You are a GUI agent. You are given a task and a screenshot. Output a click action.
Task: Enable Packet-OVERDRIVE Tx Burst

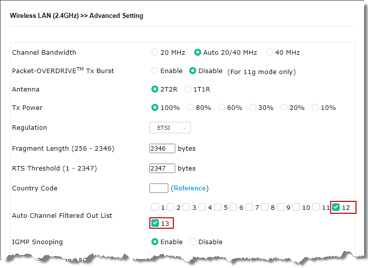[155, 71]
